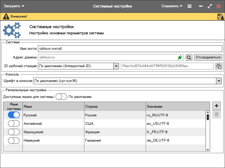Enable German as system language

click(14, 140)
